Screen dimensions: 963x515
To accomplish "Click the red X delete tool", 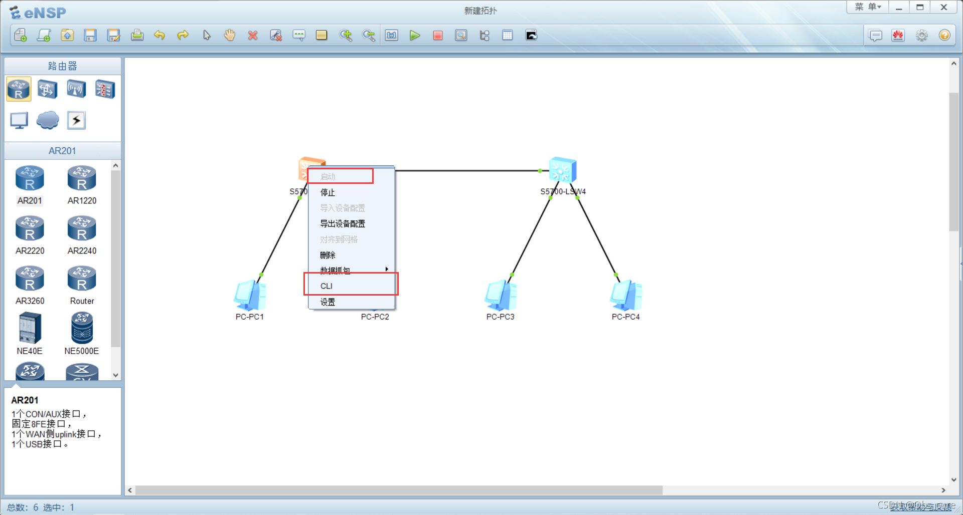I will point(253,36).
